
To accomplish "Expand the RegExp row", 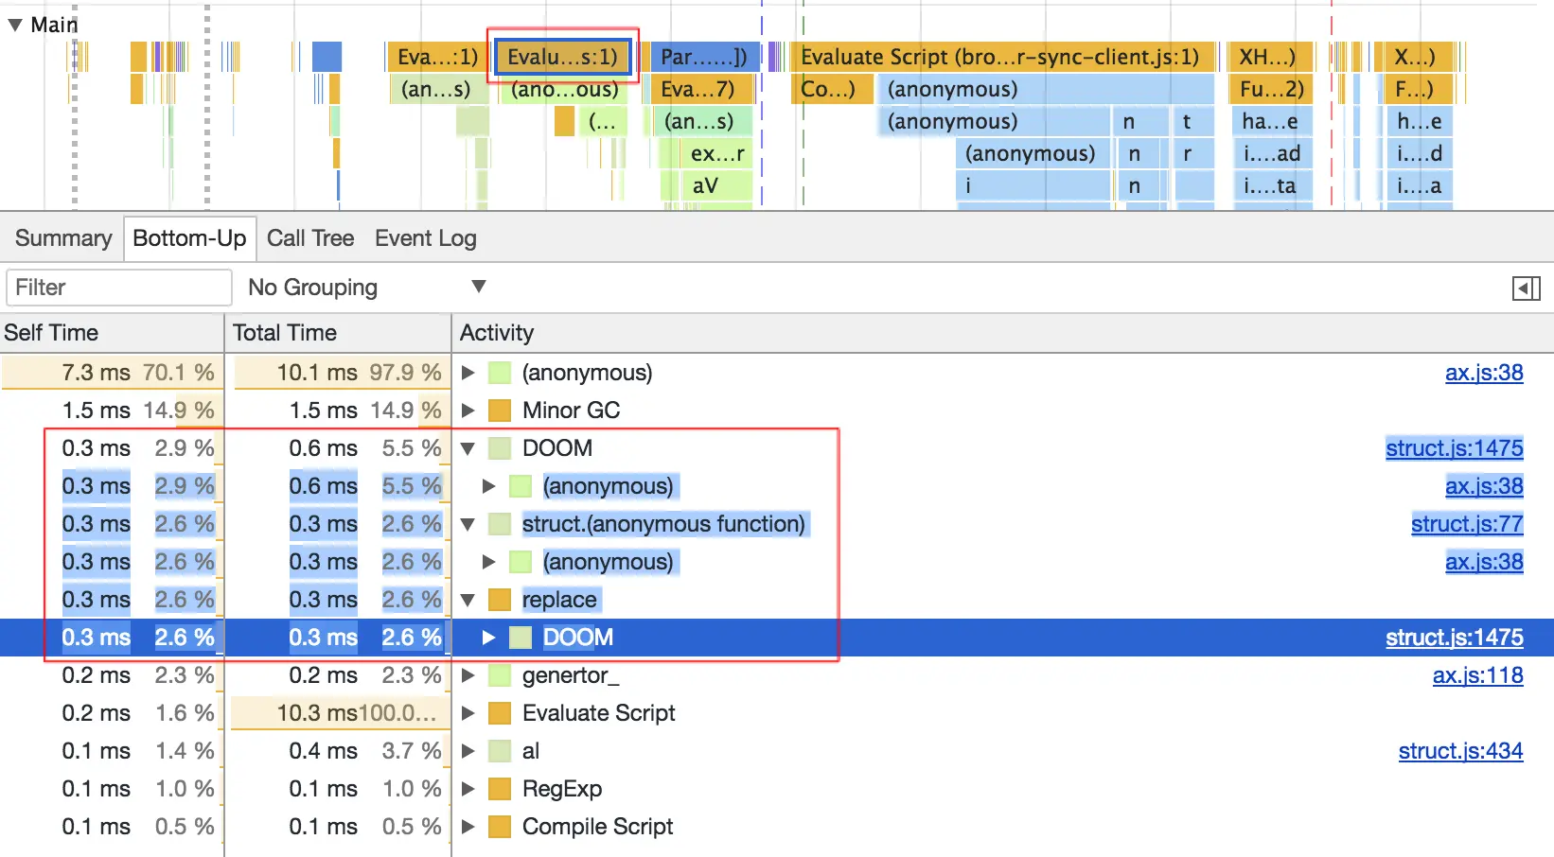I will [468, 789].
